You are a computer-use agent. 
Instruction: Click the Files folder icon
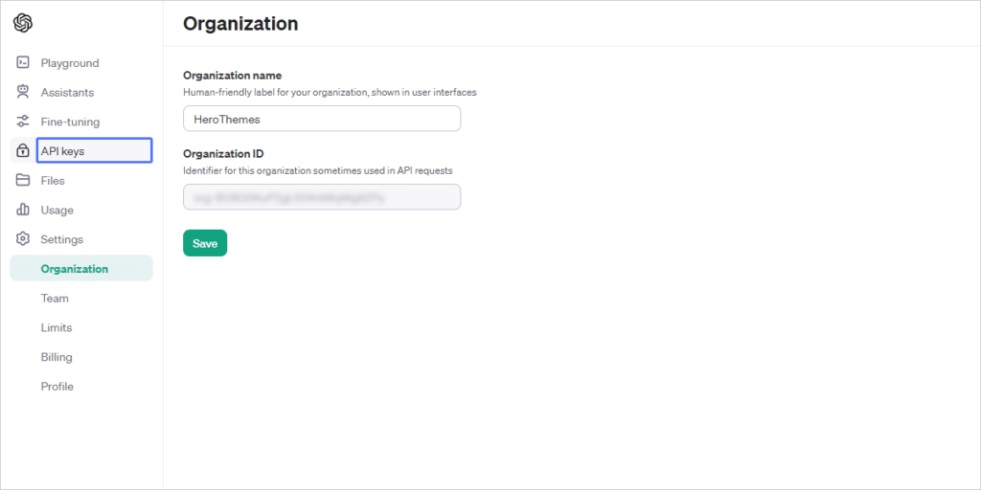point(23,180)
